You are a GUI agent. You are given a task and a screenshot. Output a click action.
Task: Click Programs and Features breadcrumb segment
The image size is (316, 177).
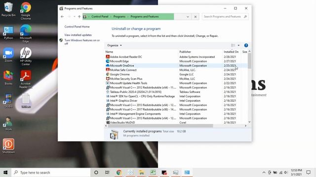[x=145, y=17]
